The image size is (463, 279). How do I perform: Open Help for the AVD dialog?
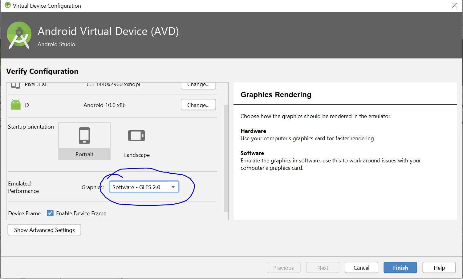click(x=439, y=268)
